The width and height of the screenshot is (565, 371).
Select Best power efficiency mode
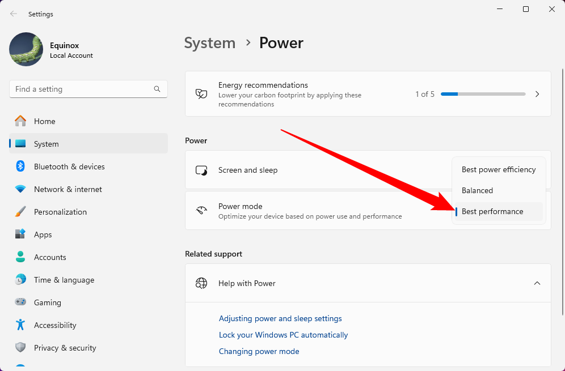pos(498,169)
